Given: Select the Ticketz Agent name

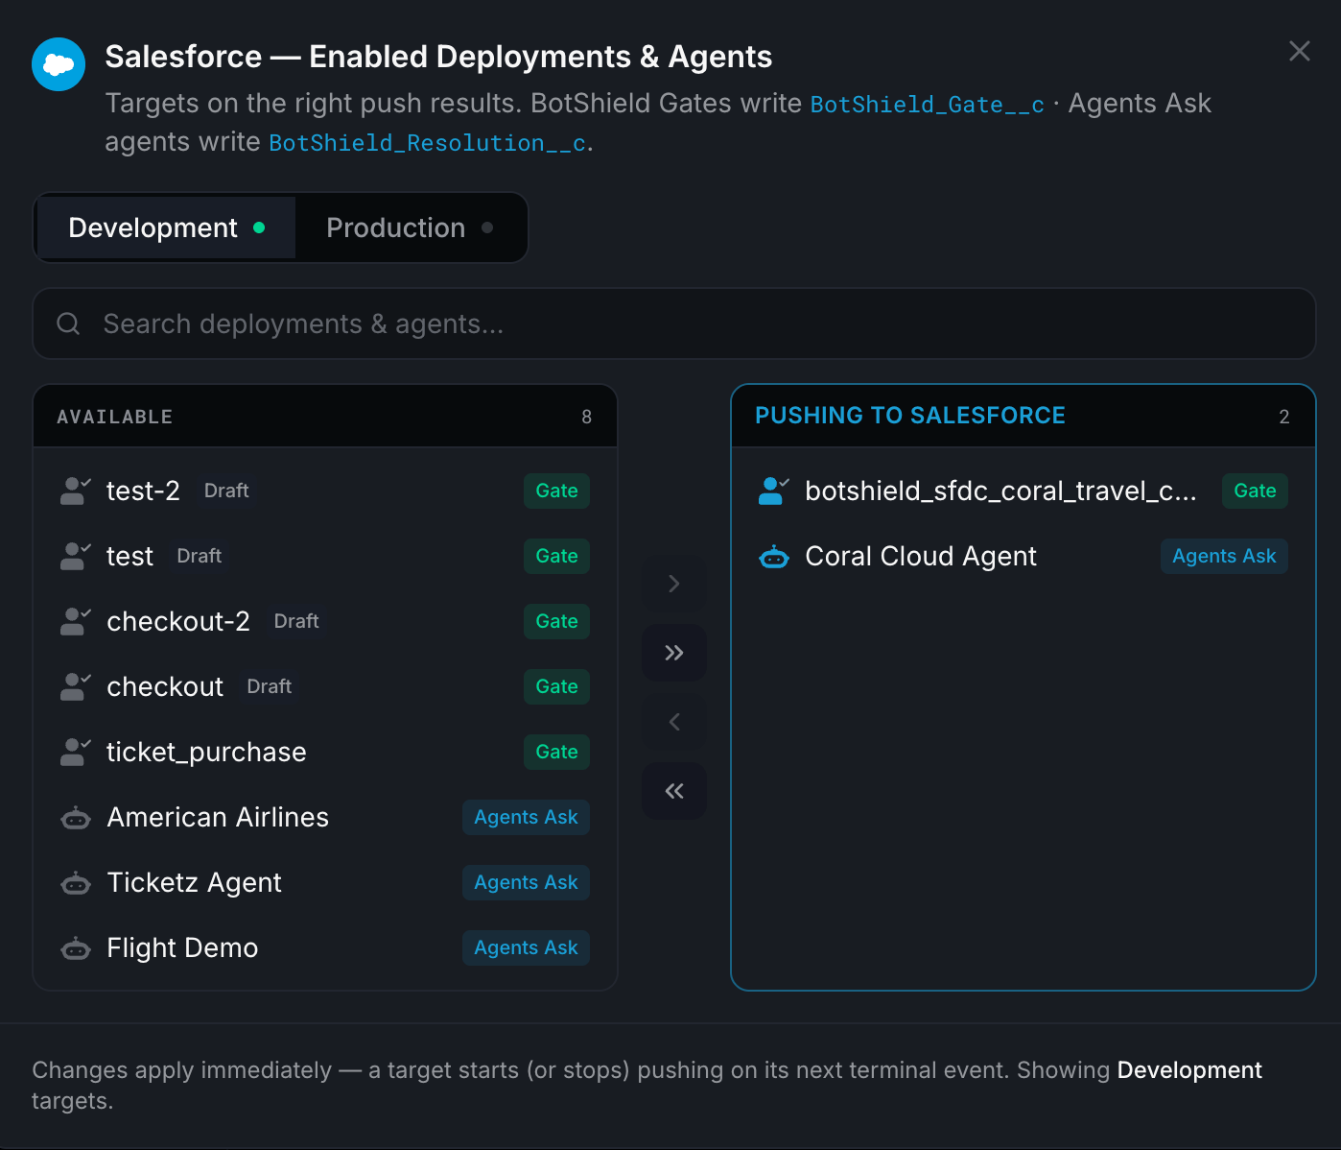Looking at the screenshot, I should pos(195,882).
